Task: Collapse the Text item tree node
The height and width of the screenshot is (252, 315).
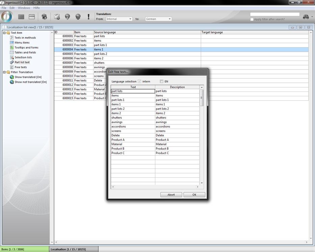Action: click(4, 33)
